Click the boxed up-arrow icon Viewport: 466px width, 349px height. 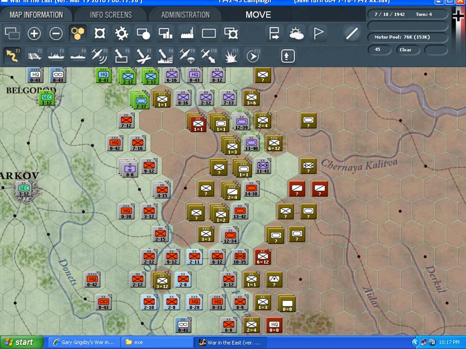point(288,56)
